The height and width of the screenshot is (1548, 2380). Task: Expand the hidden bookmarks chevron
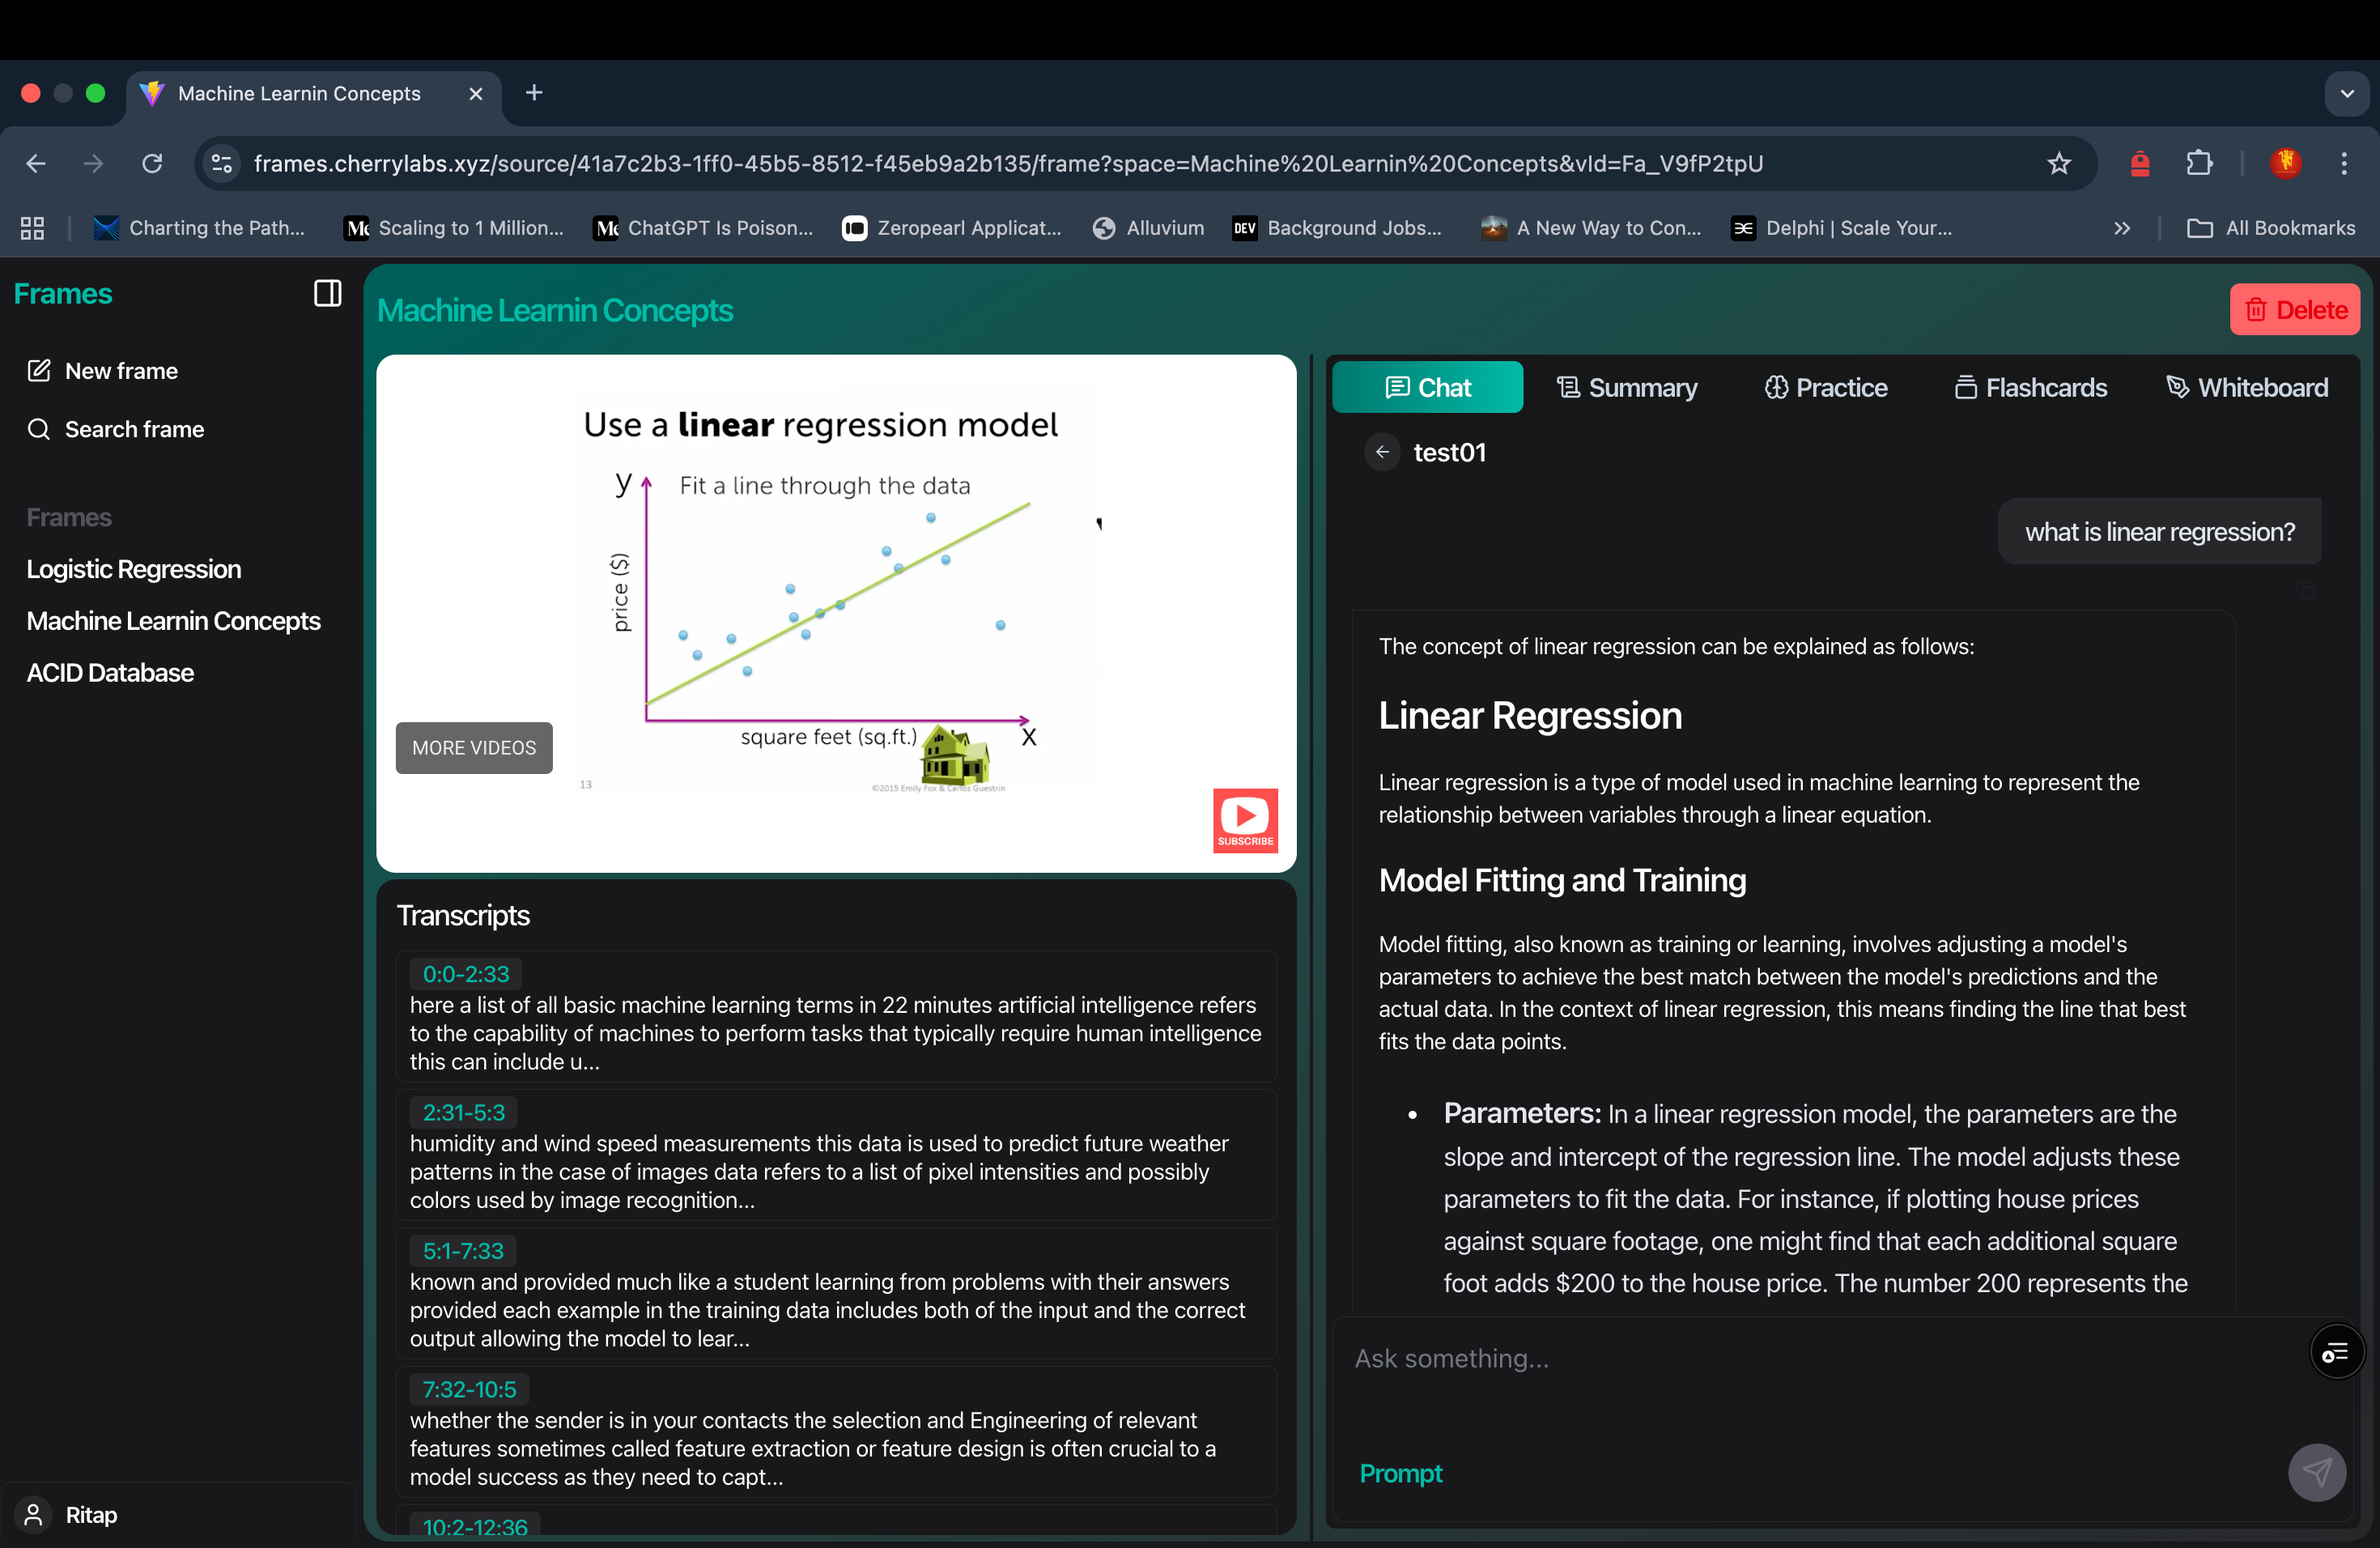point(2122,228)
